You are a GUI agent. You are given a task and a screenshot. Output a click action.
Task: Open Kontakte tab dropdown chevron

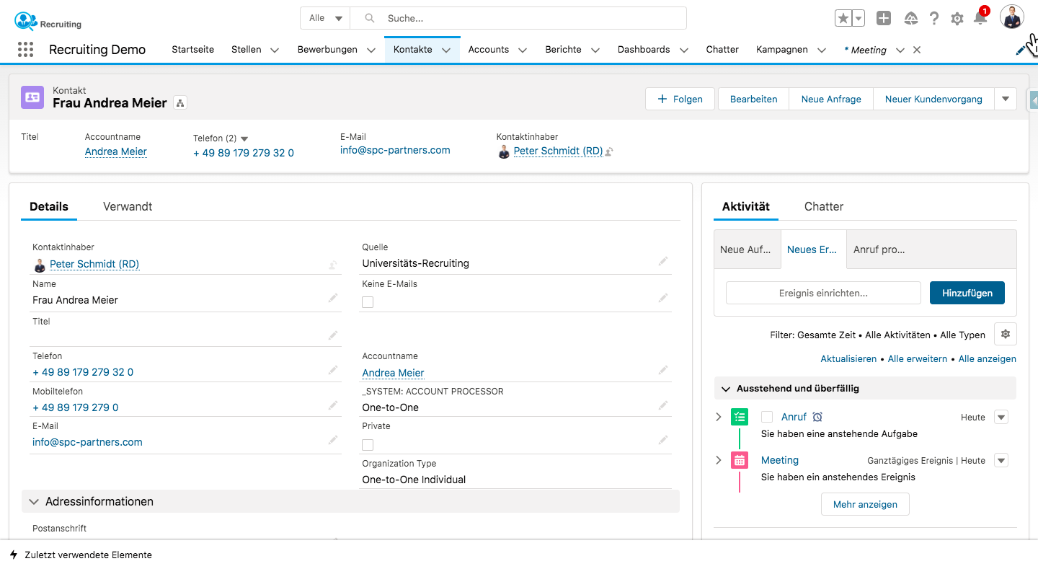446,50
